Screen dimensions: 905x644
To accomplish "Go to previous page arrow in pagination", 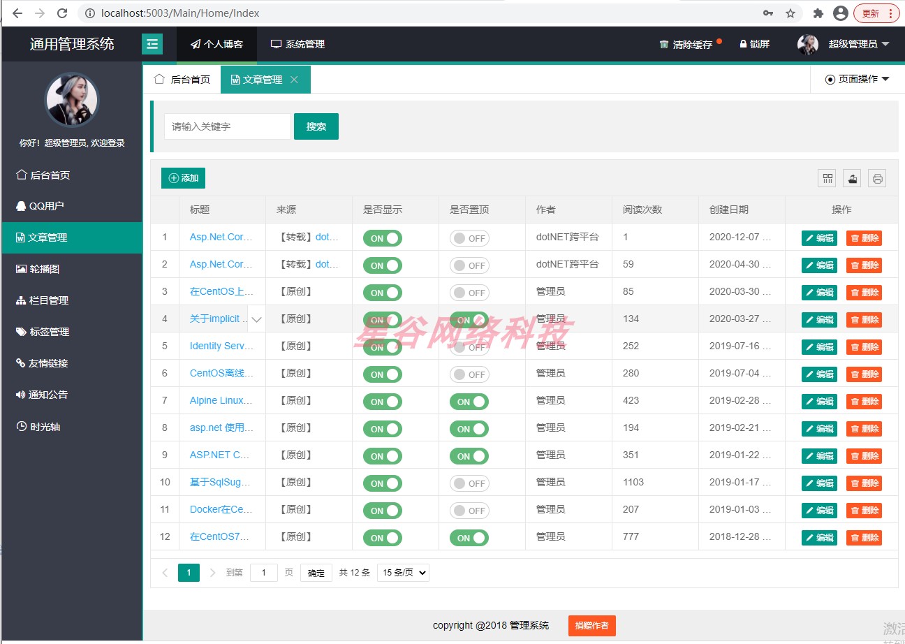I will (x=165, y=573).
